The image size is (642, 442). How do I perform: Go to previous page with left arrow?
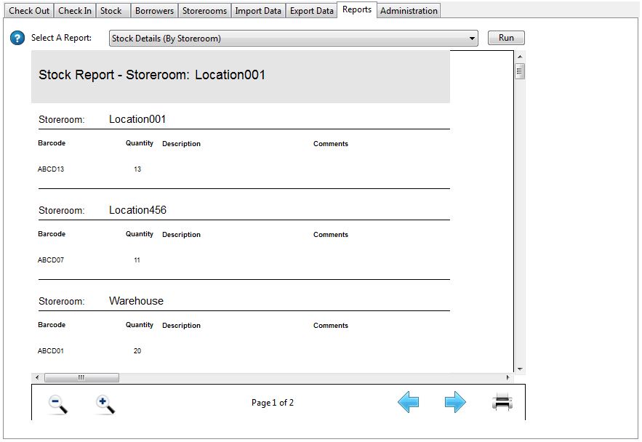(x=409, y=402)
